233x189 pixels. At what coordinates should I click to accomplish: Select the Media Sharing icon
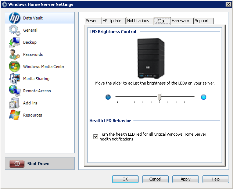point(15,79)
